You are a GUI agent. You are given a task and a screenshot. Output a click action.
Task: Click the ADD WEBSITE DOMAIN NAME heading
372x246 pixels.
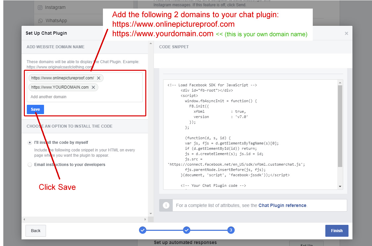pos(56,47)
